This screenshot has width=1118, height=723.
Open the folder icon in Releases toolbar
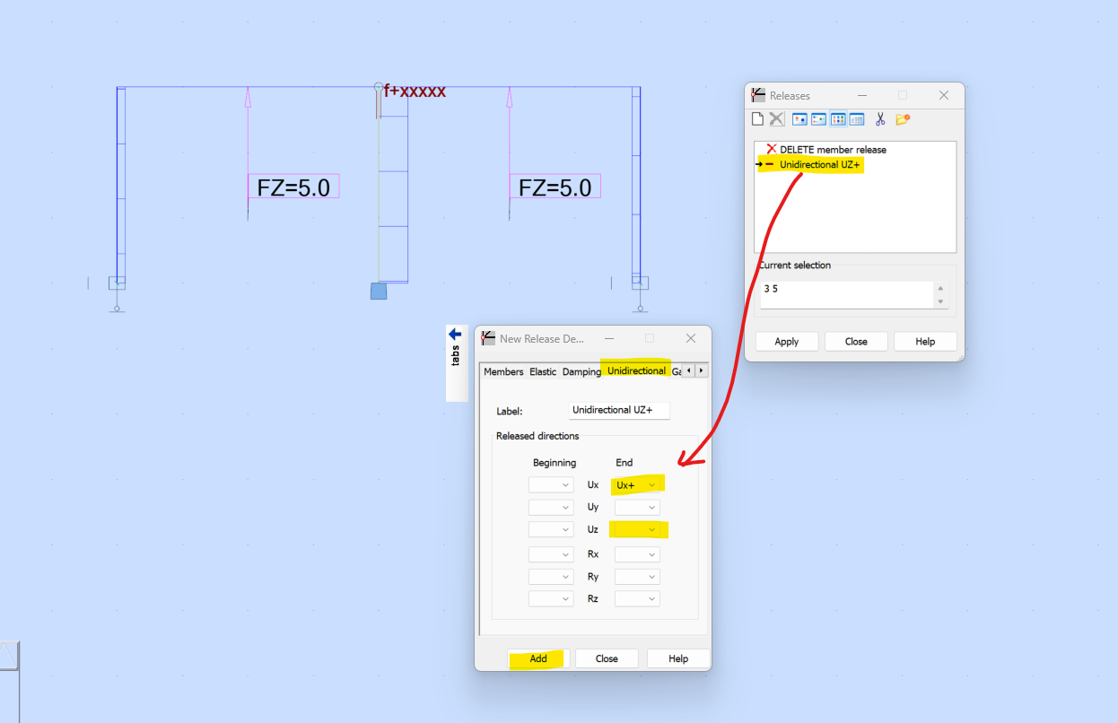[903, 119]
